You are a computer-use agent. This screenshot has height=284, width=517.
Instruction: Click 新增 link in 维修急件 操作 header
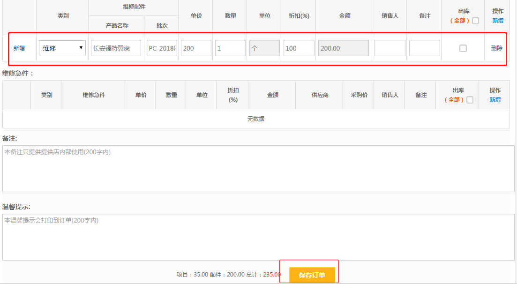[495, 100]
